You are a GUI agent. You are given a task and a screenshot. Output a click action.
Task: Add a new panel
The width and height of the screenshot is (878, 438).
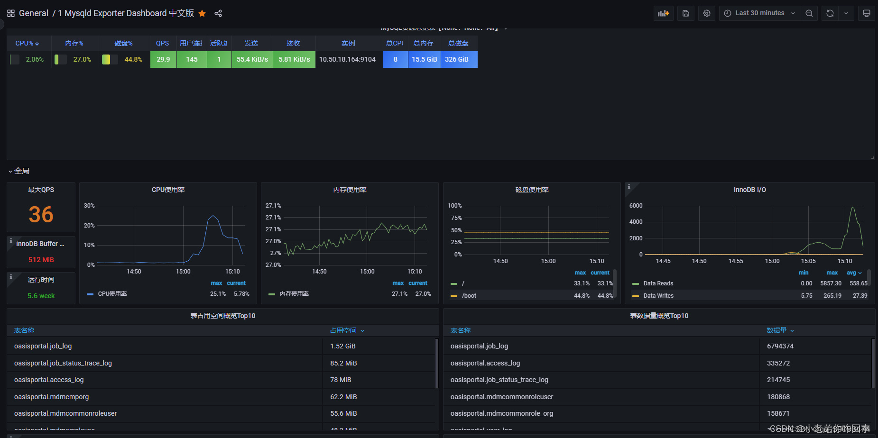click(x=664, y=13)
